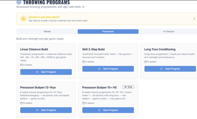197x119 pixels.
Task: Click the 15+ Only badge
Action: pos(128,87)
